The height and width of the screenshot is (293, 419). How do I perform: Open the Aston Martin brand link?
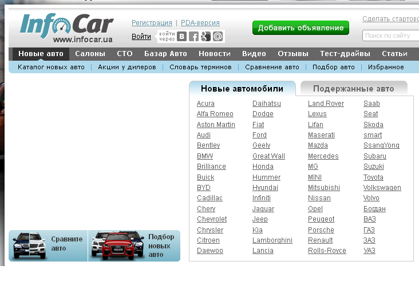[216, 125]
